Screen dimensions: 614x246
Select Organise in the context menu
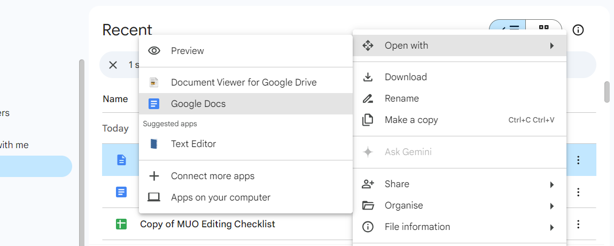pyautogui.click(x=460, y=205)
